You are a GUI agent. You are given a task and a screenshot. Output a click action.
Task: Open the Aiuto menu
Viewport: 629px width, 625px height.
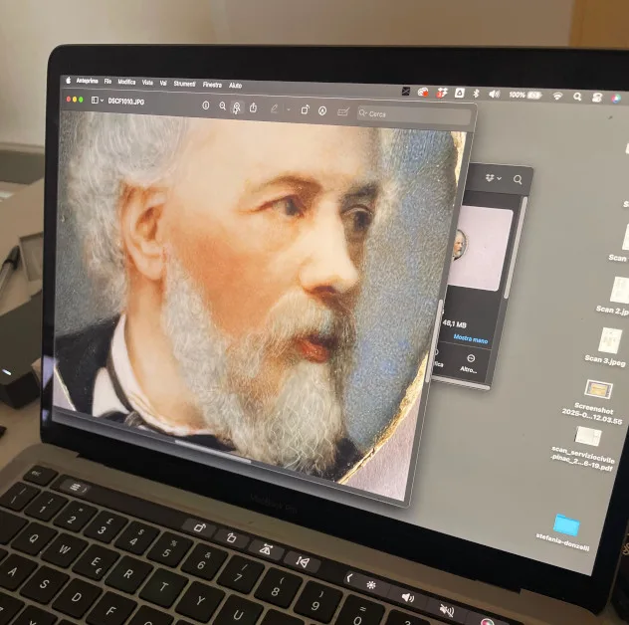tap(236, 86)
